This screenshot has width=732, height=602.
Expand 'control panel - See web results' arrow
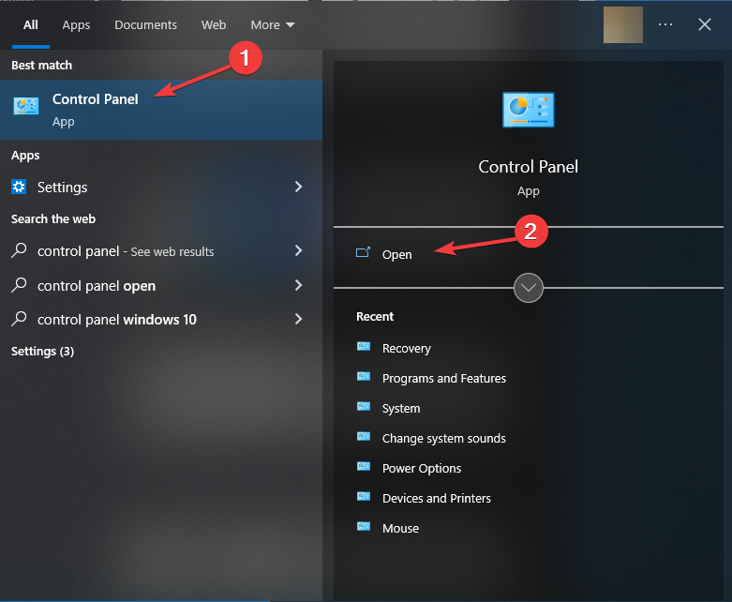299,250
